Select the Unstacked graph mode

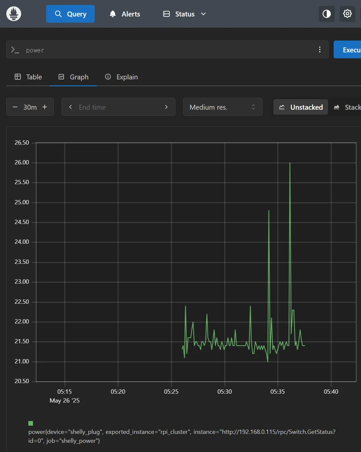pyautogui.click(x=301, y=107)
